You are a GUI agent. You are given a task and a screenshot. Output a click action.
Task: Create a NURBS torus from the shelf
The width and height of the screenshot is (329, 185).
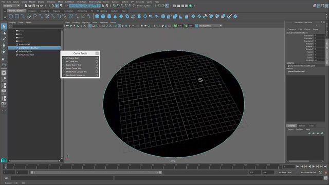pyautogui.click(x=127, y=16)
